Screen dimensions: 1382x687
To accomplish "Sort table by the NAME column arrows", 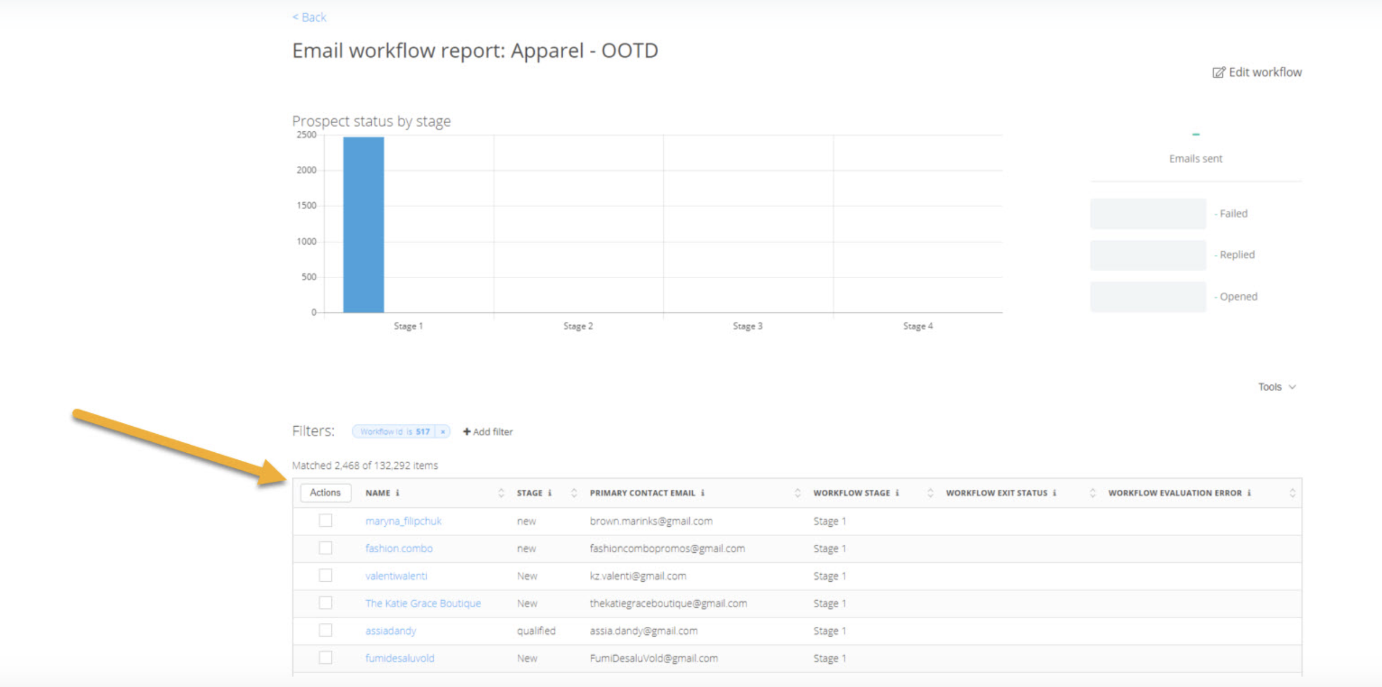I will tap(501, 493).
